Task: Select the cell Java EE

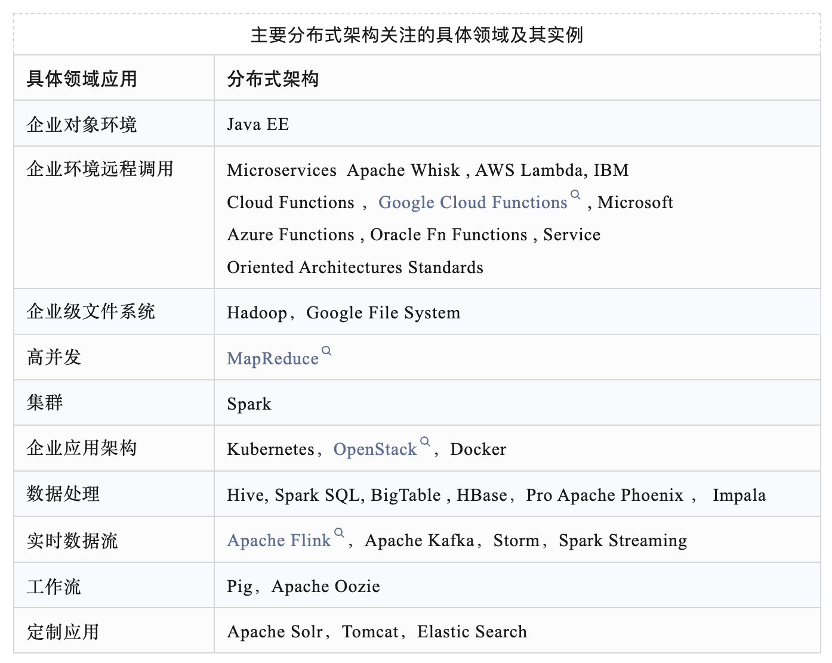Action: pyautogui.click(x=517, y=123)
